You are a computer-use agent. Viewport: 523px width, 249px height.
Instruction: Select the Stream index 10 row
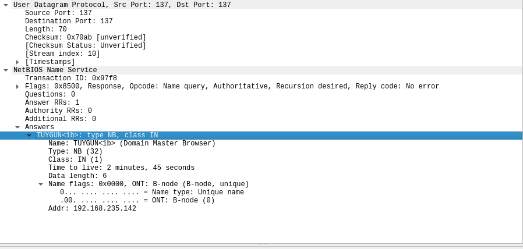[x=62, y=54]
